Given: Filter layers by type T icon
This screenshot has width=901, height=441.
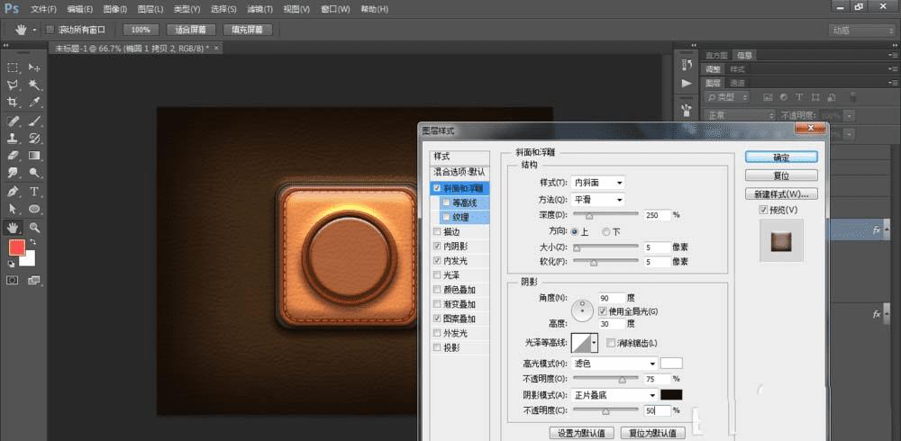Looking at the screenshot, I should (x=798, y=97).
